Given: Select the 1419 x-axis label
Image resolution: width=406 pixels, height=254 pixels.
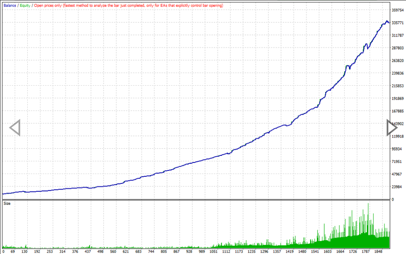Looking at the screenshot, I should [290, 251].
